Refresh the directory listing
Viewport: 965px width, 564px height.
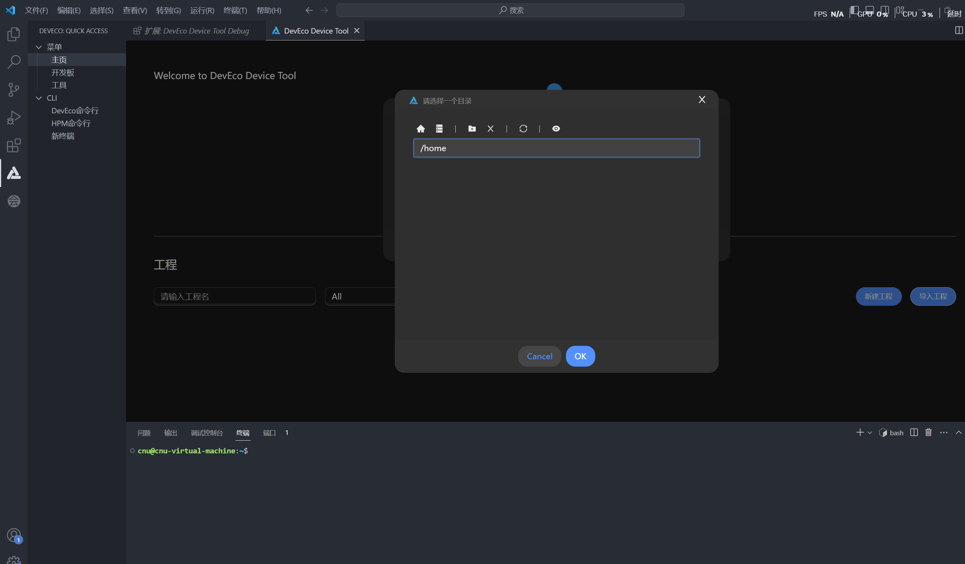tap(523, 129)
